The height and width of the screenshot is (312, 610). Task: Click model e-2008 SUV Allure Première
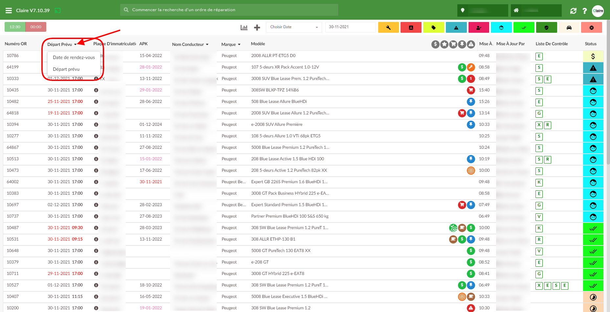(x=277, y=125)
